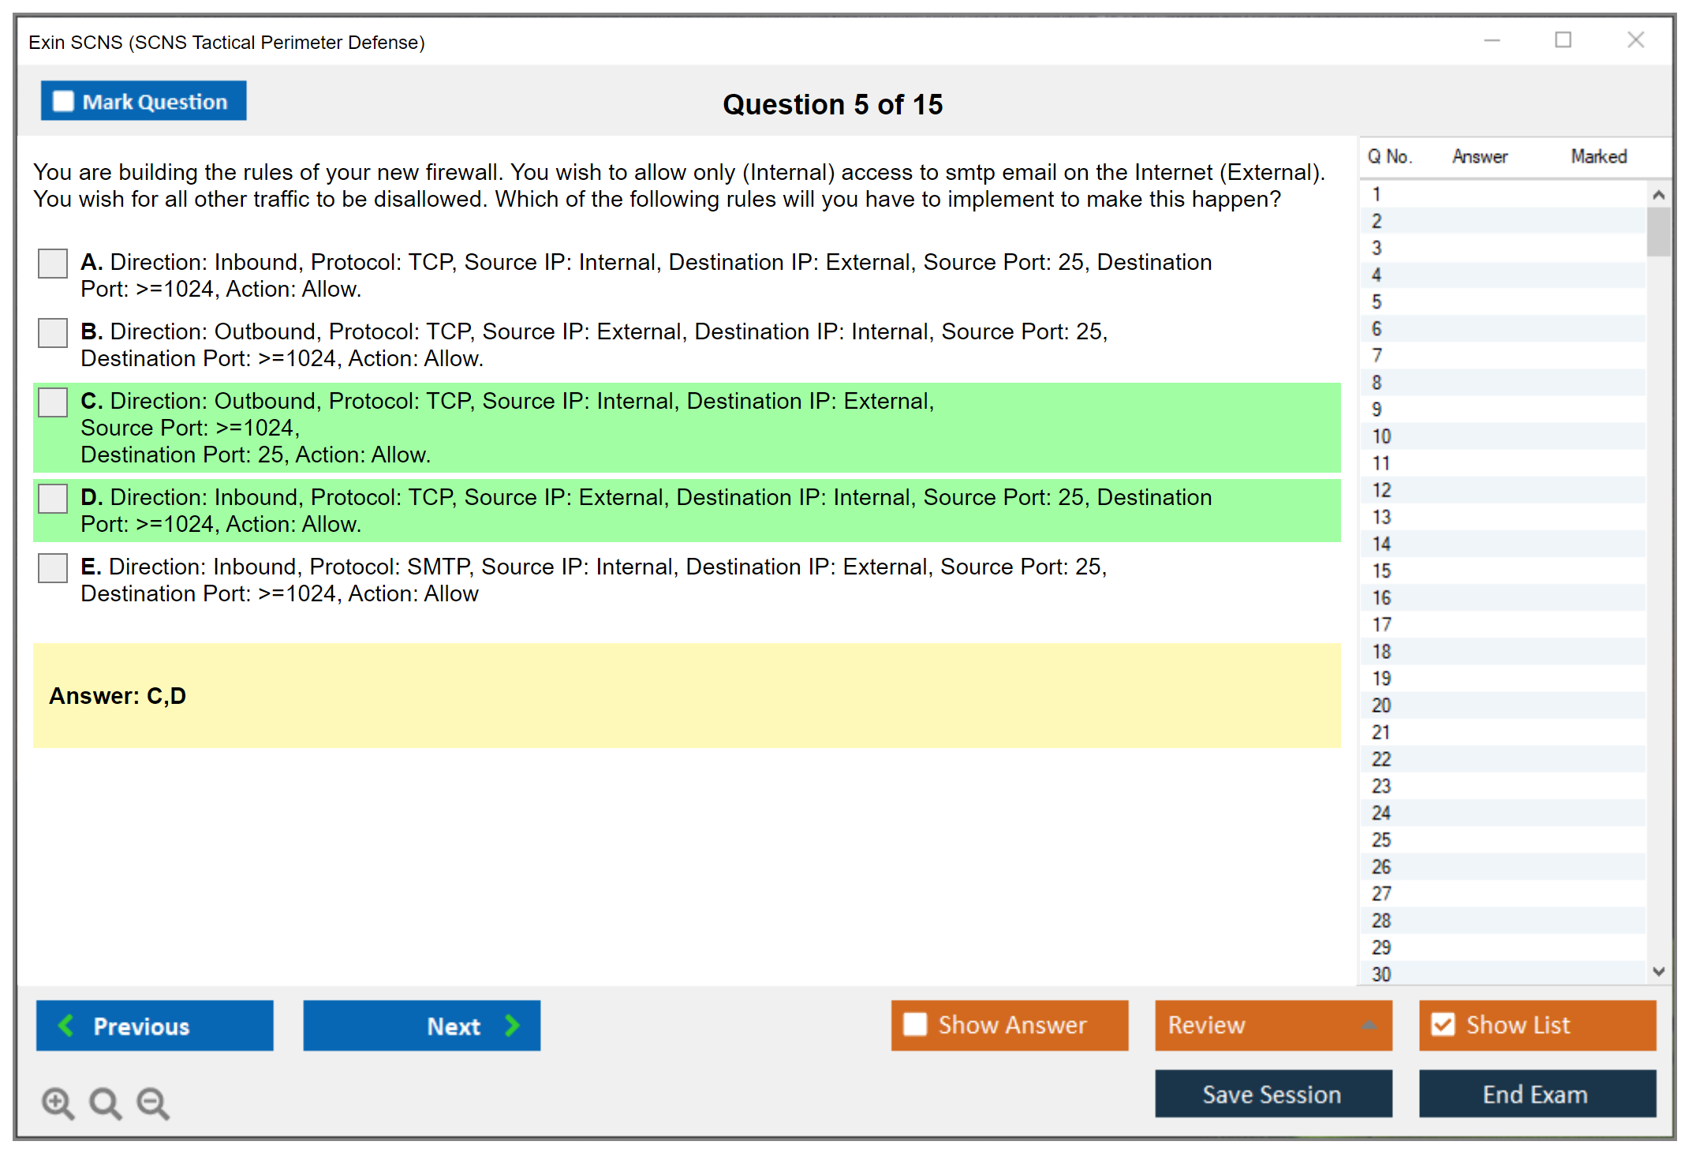Click the zoom in magnifier icon
Image resolution: width=1696 pixels, height=1160 pixels.
coord(58,1102)
